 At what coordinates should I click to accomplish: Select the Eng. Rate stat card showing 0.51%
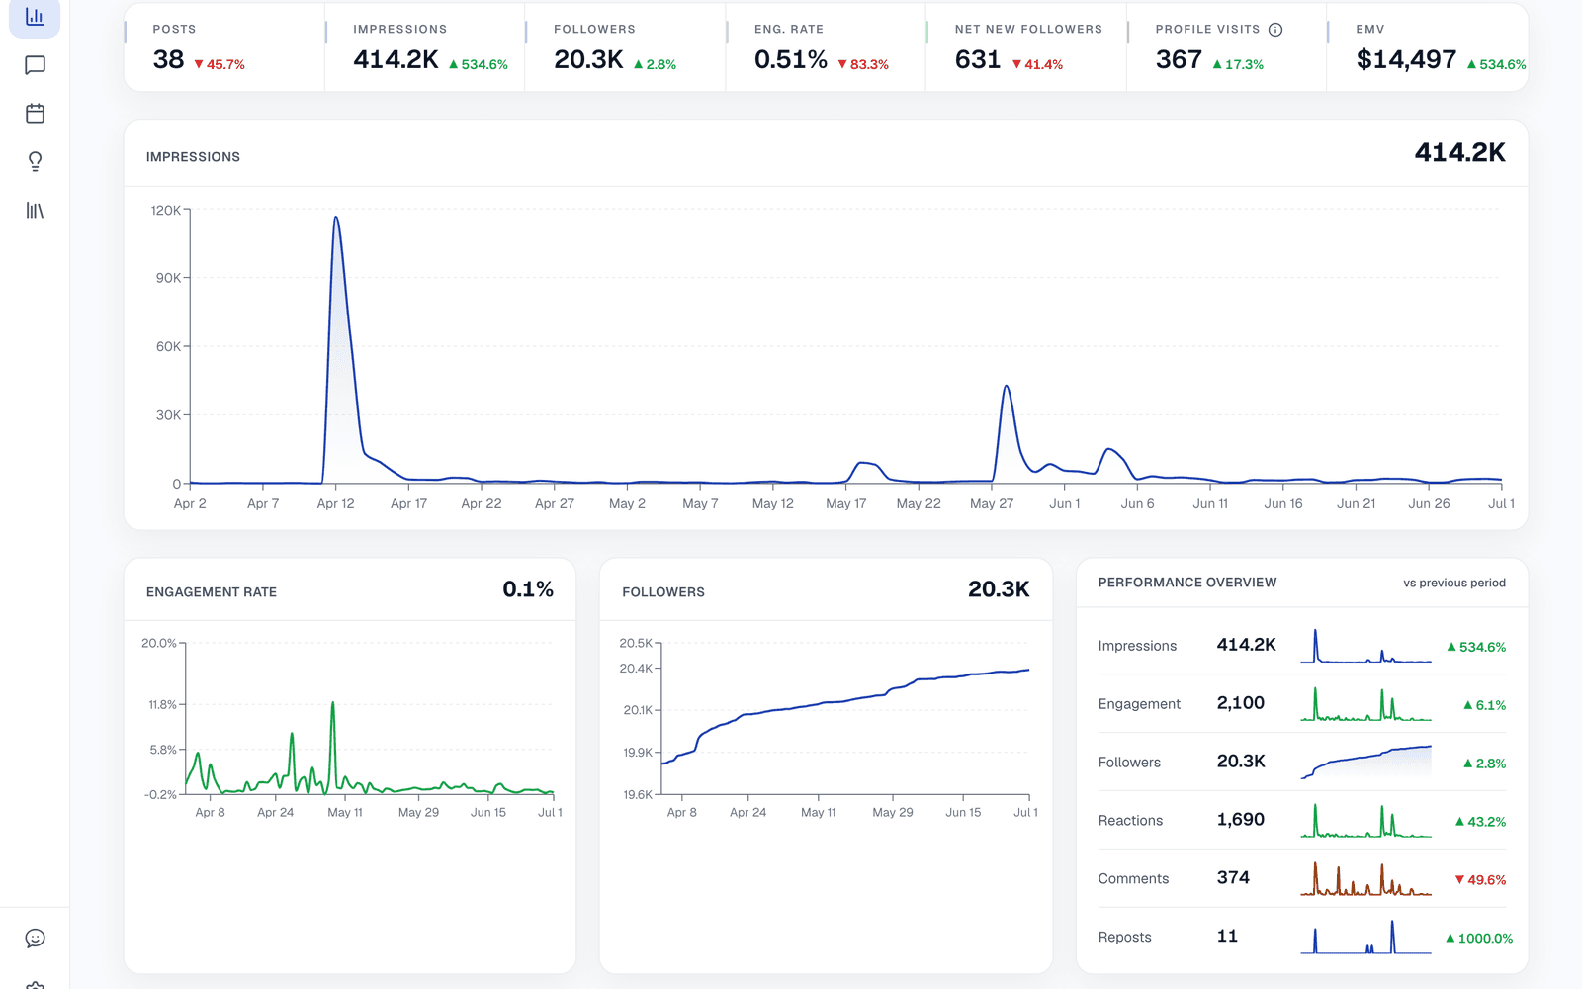(x=827, y=47)
